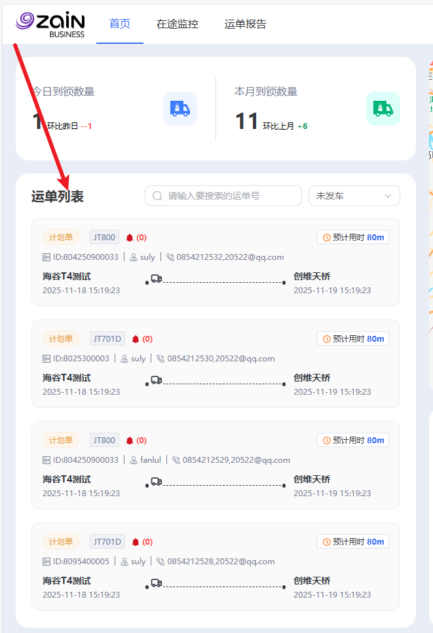This screenshot has width=433, height=633.
Task: Go to the 运单报告 tab
Action: pos(245,24)
